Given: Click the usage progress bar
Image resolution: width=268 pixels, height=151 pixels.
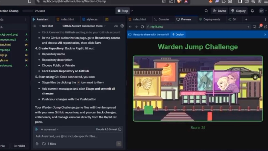Looking at the screenshot, I should (28, 11).
